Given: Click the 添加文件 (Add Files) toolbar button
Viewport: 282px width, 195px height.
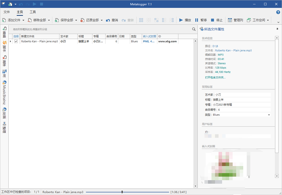Looking at the screenshot, I should pyautogui.click(x=13, y=20).
